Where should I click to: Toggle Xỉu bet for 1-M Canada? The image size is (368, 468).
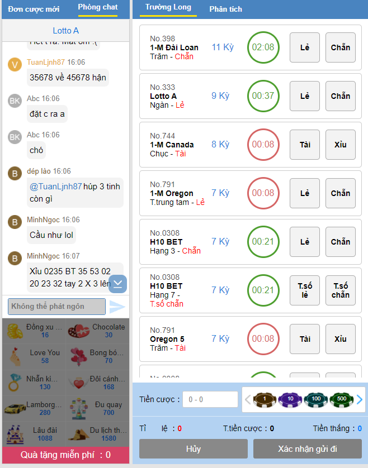click(341, 145)
